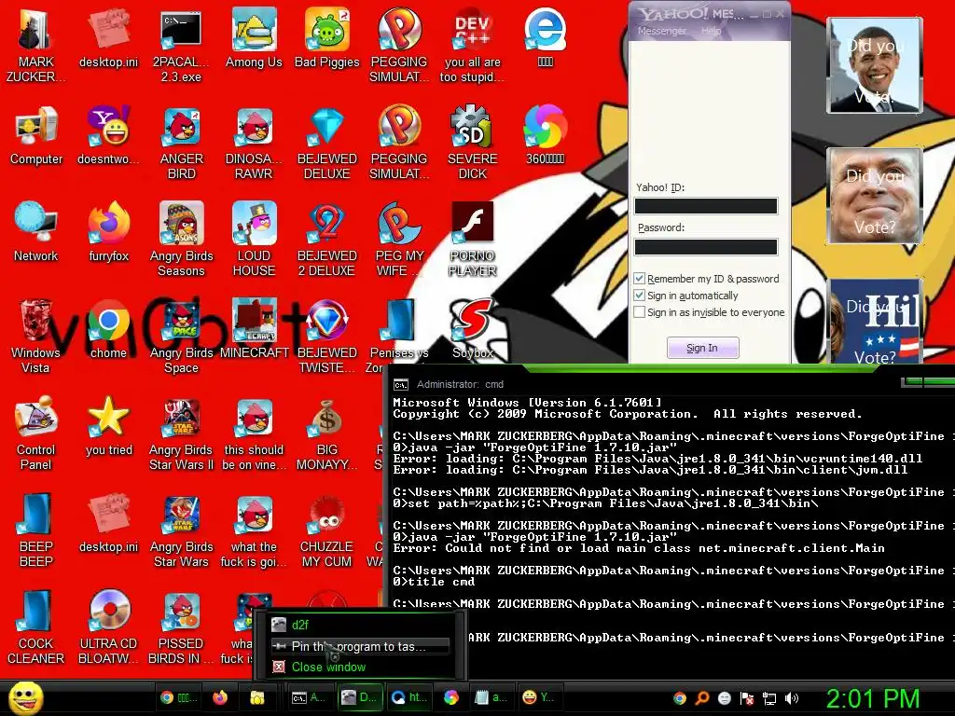The width and height of the screenshot is (955, 716).
Task: Open the BIG MONAYY money bag icon
Action: [327, 434]
